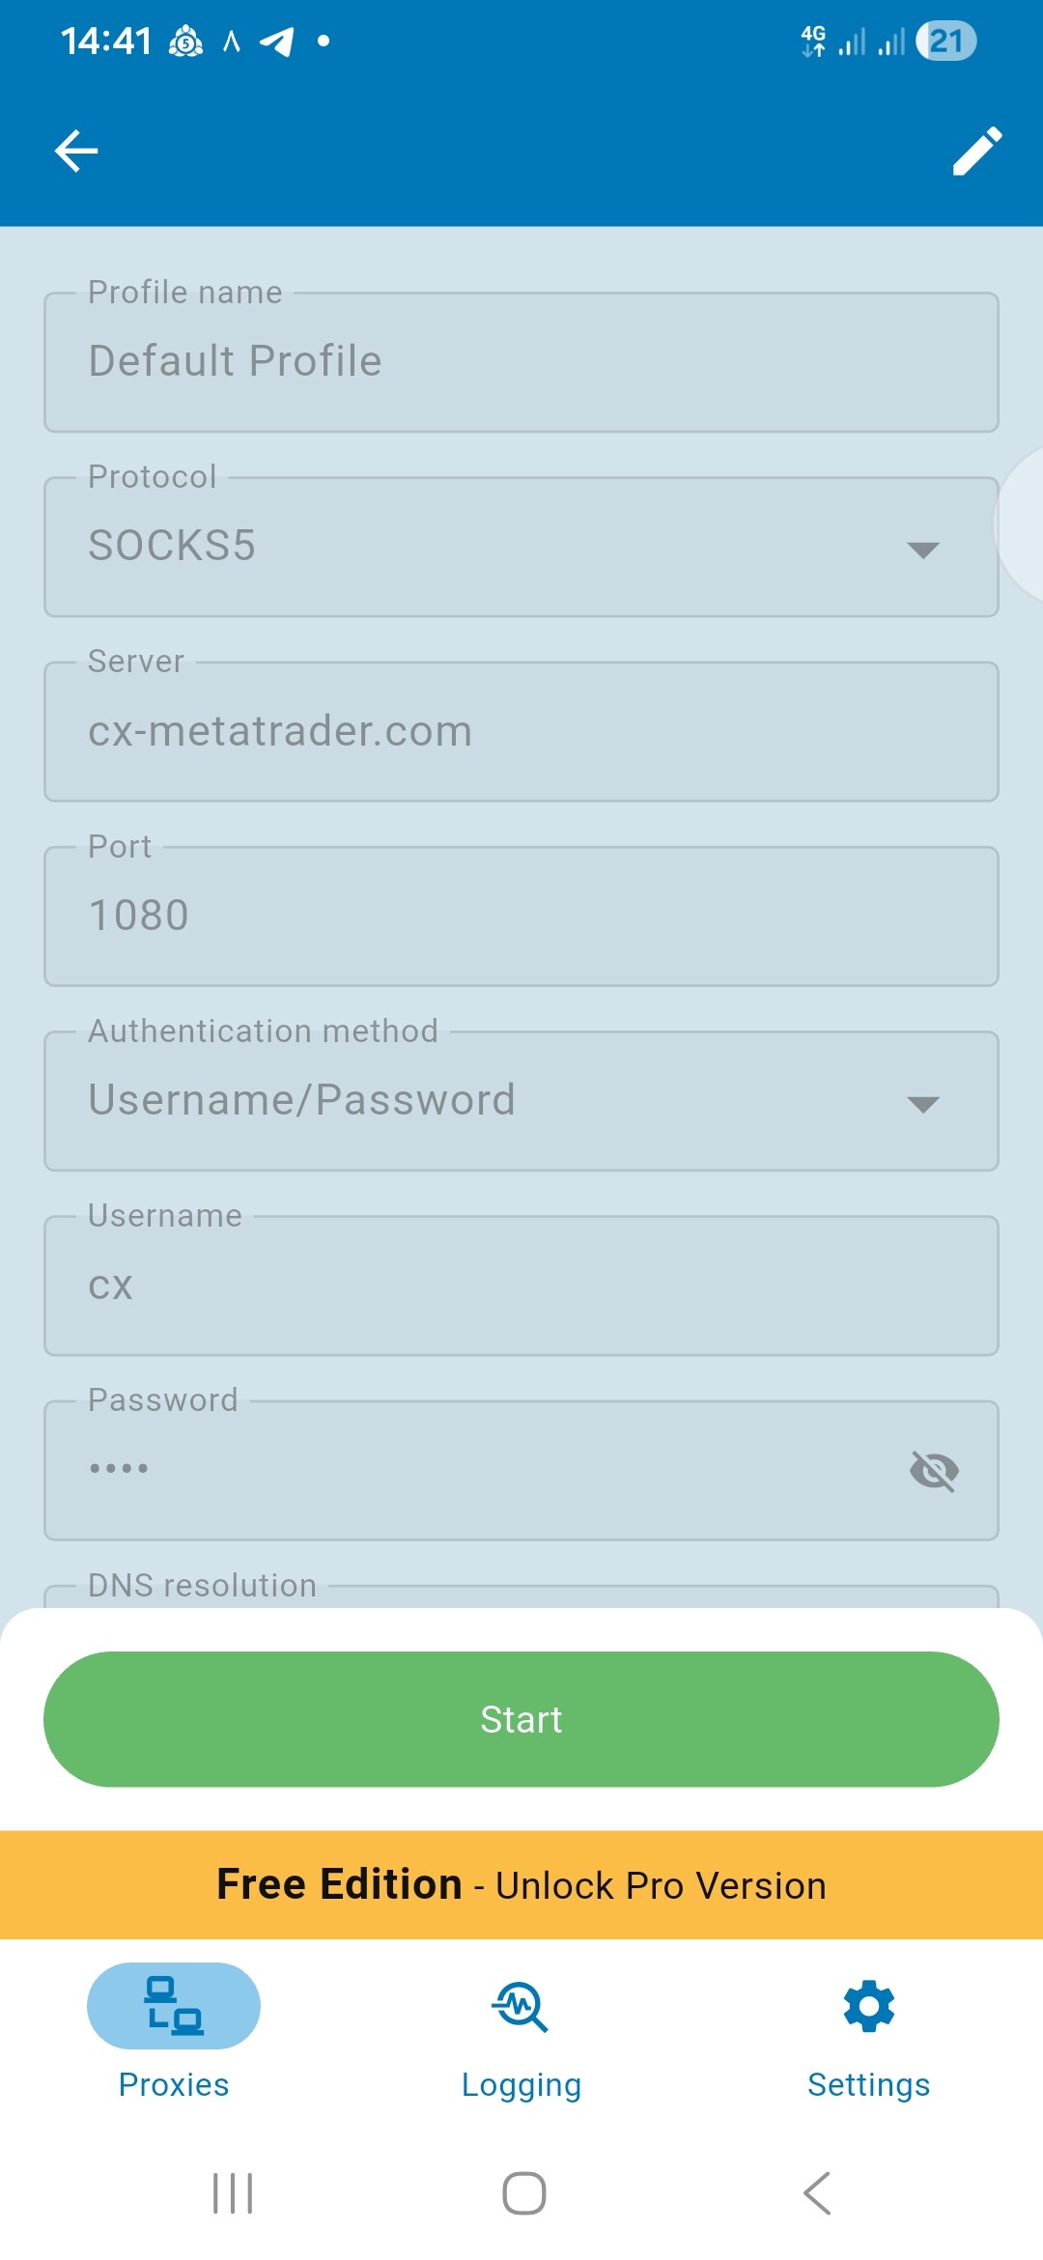Image resolution: width=1043 pixels, height=2260 pixels.
Task: Open the Settings gear icon
Action: (869, 2006)
